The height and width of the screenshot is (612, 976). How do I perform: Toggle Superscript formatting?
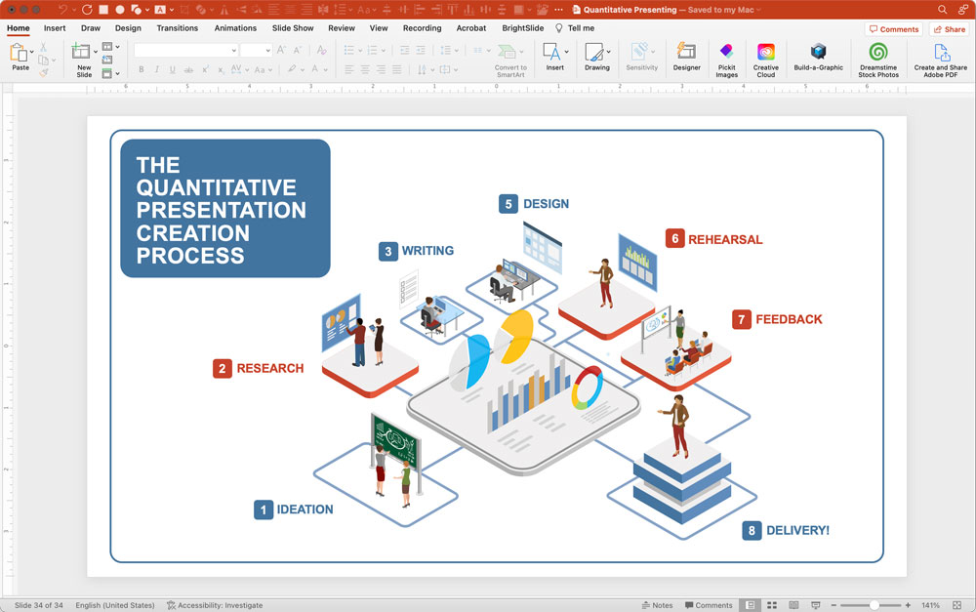pos(205,69)
